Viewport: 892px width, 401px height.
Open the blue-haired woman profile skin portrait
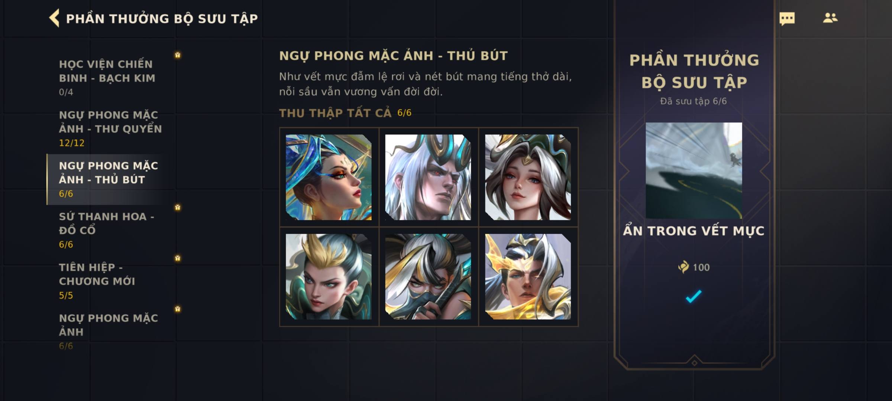[x=329, y=177]
